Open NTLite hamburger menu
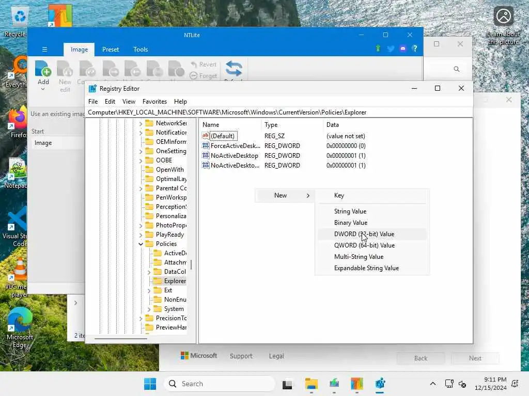 click(x=44, y=49)
